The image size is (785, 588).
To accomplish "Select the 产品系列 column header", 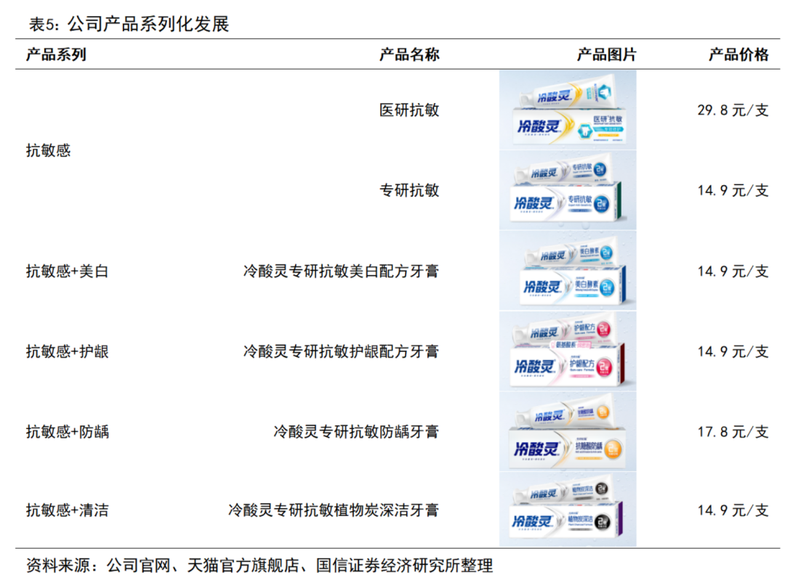I will (56, 54).
